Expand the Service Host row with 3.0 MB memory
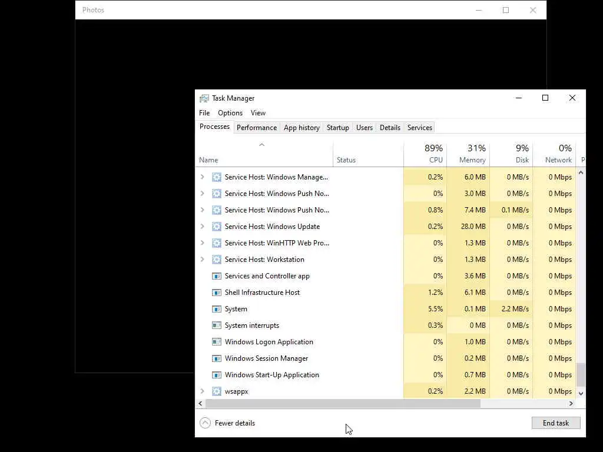Screen dimensions: 603x452 point(203,194)
